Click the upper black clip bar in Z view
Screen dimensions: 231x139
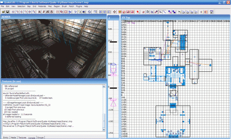pyautogui.click(x=113, y=42)
